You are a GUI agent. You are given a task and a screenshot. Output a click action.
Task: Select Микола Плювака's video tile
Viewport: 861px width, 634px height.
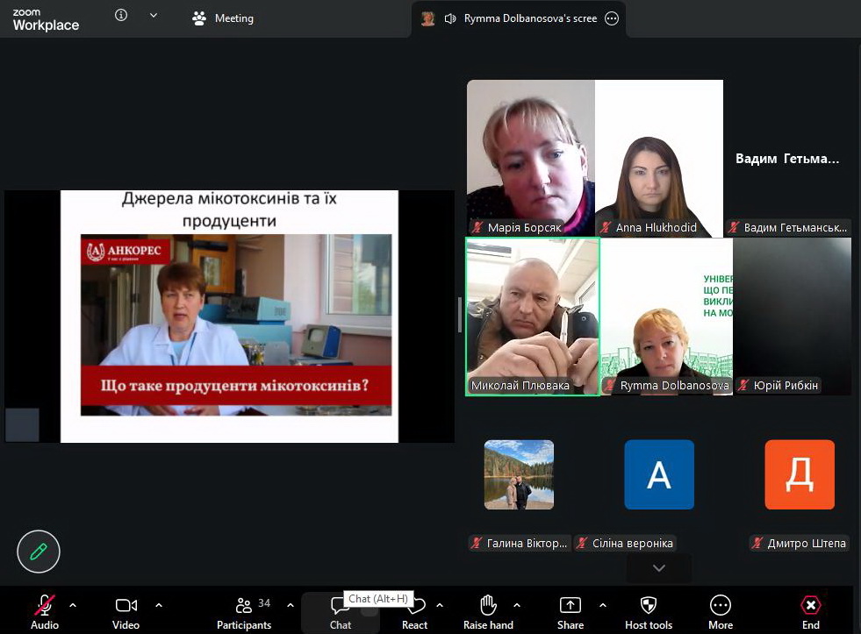[533, 316]
